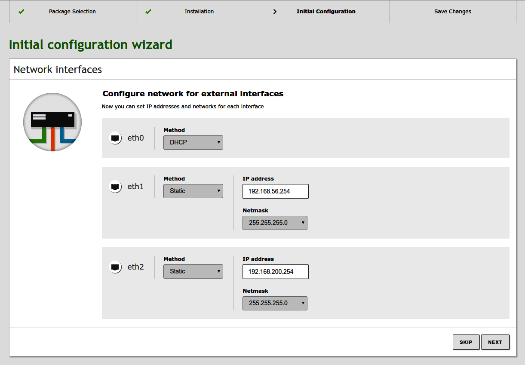Image resolution: width=525 pixels, height=365 pixels.
Task: Click the Initial Configuration arrow icon
Action: coord(275,12)
